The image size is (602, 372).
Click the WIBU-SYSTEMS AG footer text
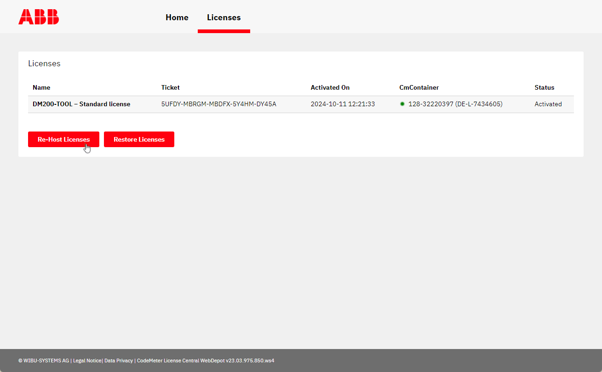click(x=44, y=361)
